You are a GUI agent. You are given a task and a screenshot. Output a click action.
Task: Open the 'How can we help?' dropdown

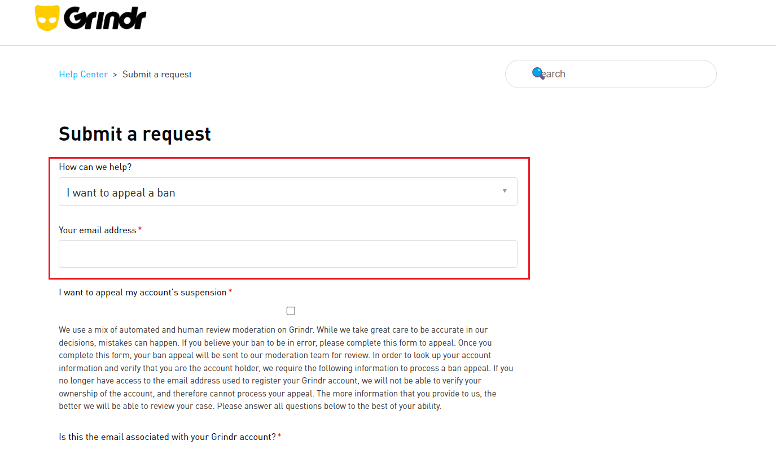pyautogui.click(x=288, y=191)
